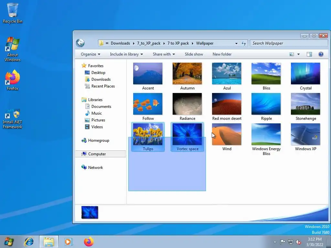This screenshot has width=331, height=248.
Task: Go back using the Explorer back arrow
Action: pyautogui.click(x=80, y=43)
